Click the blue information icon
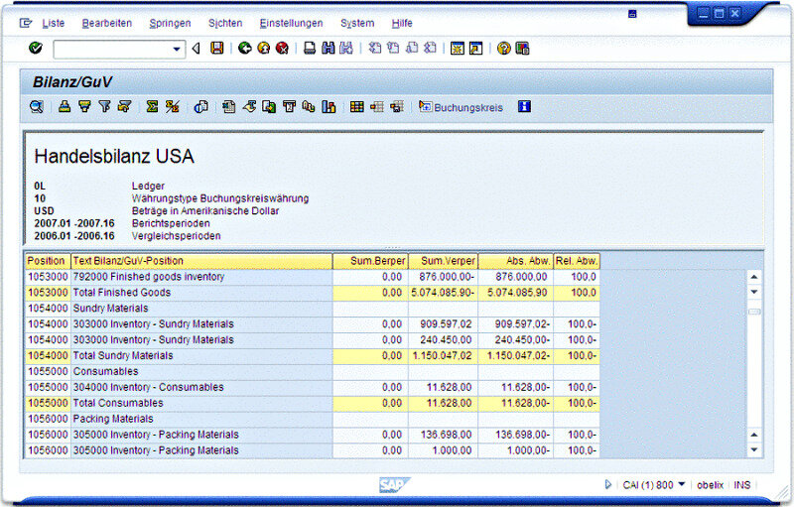This screenshot has height=507, width=794. (x=525, y=106)
